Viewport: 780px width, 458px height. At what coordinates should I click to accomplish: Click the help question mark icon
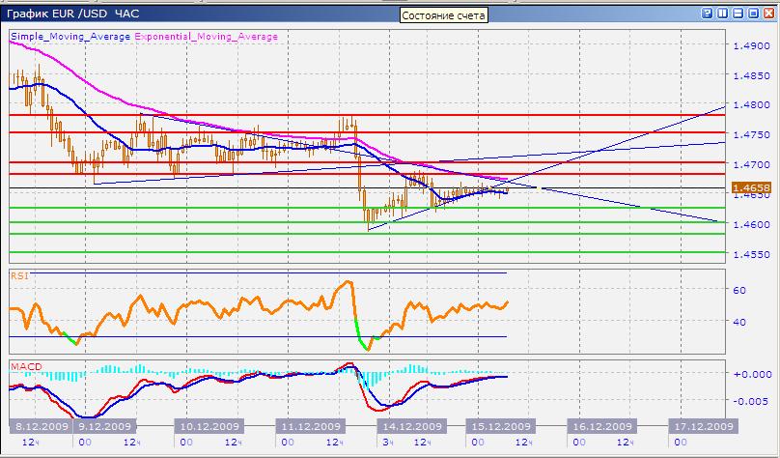point(709,13)
